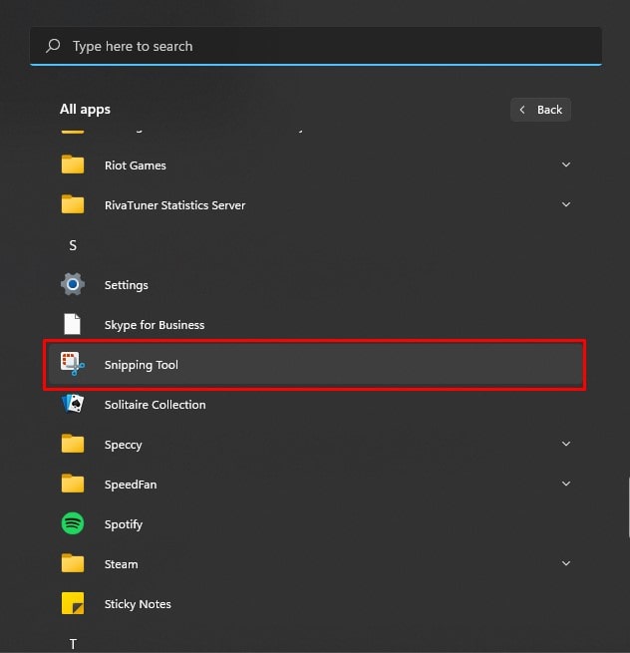
Task: Click the SpeedFan folder icon
Action: 73,484
